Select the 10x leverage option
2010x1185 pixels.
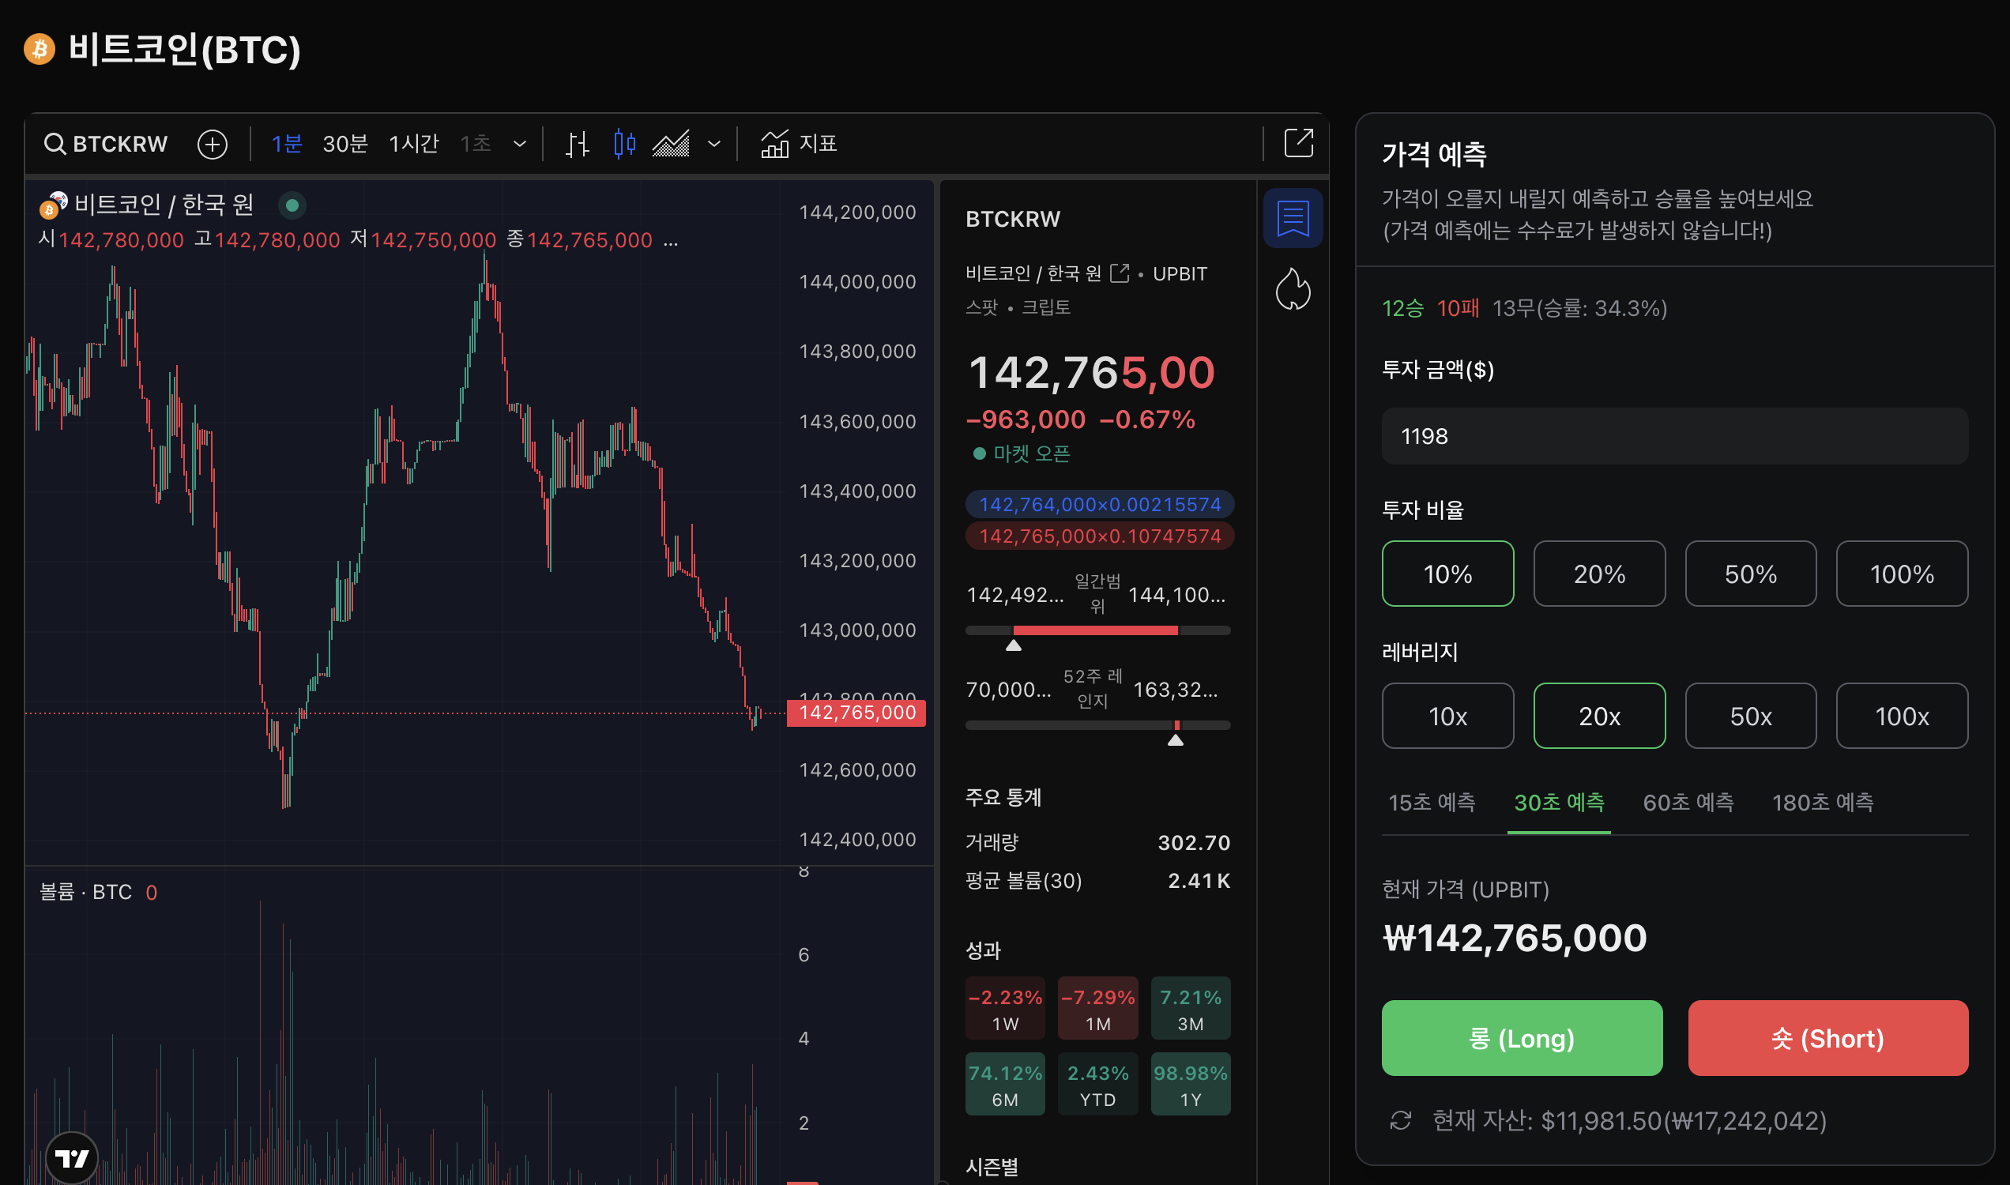[1447, 717]
